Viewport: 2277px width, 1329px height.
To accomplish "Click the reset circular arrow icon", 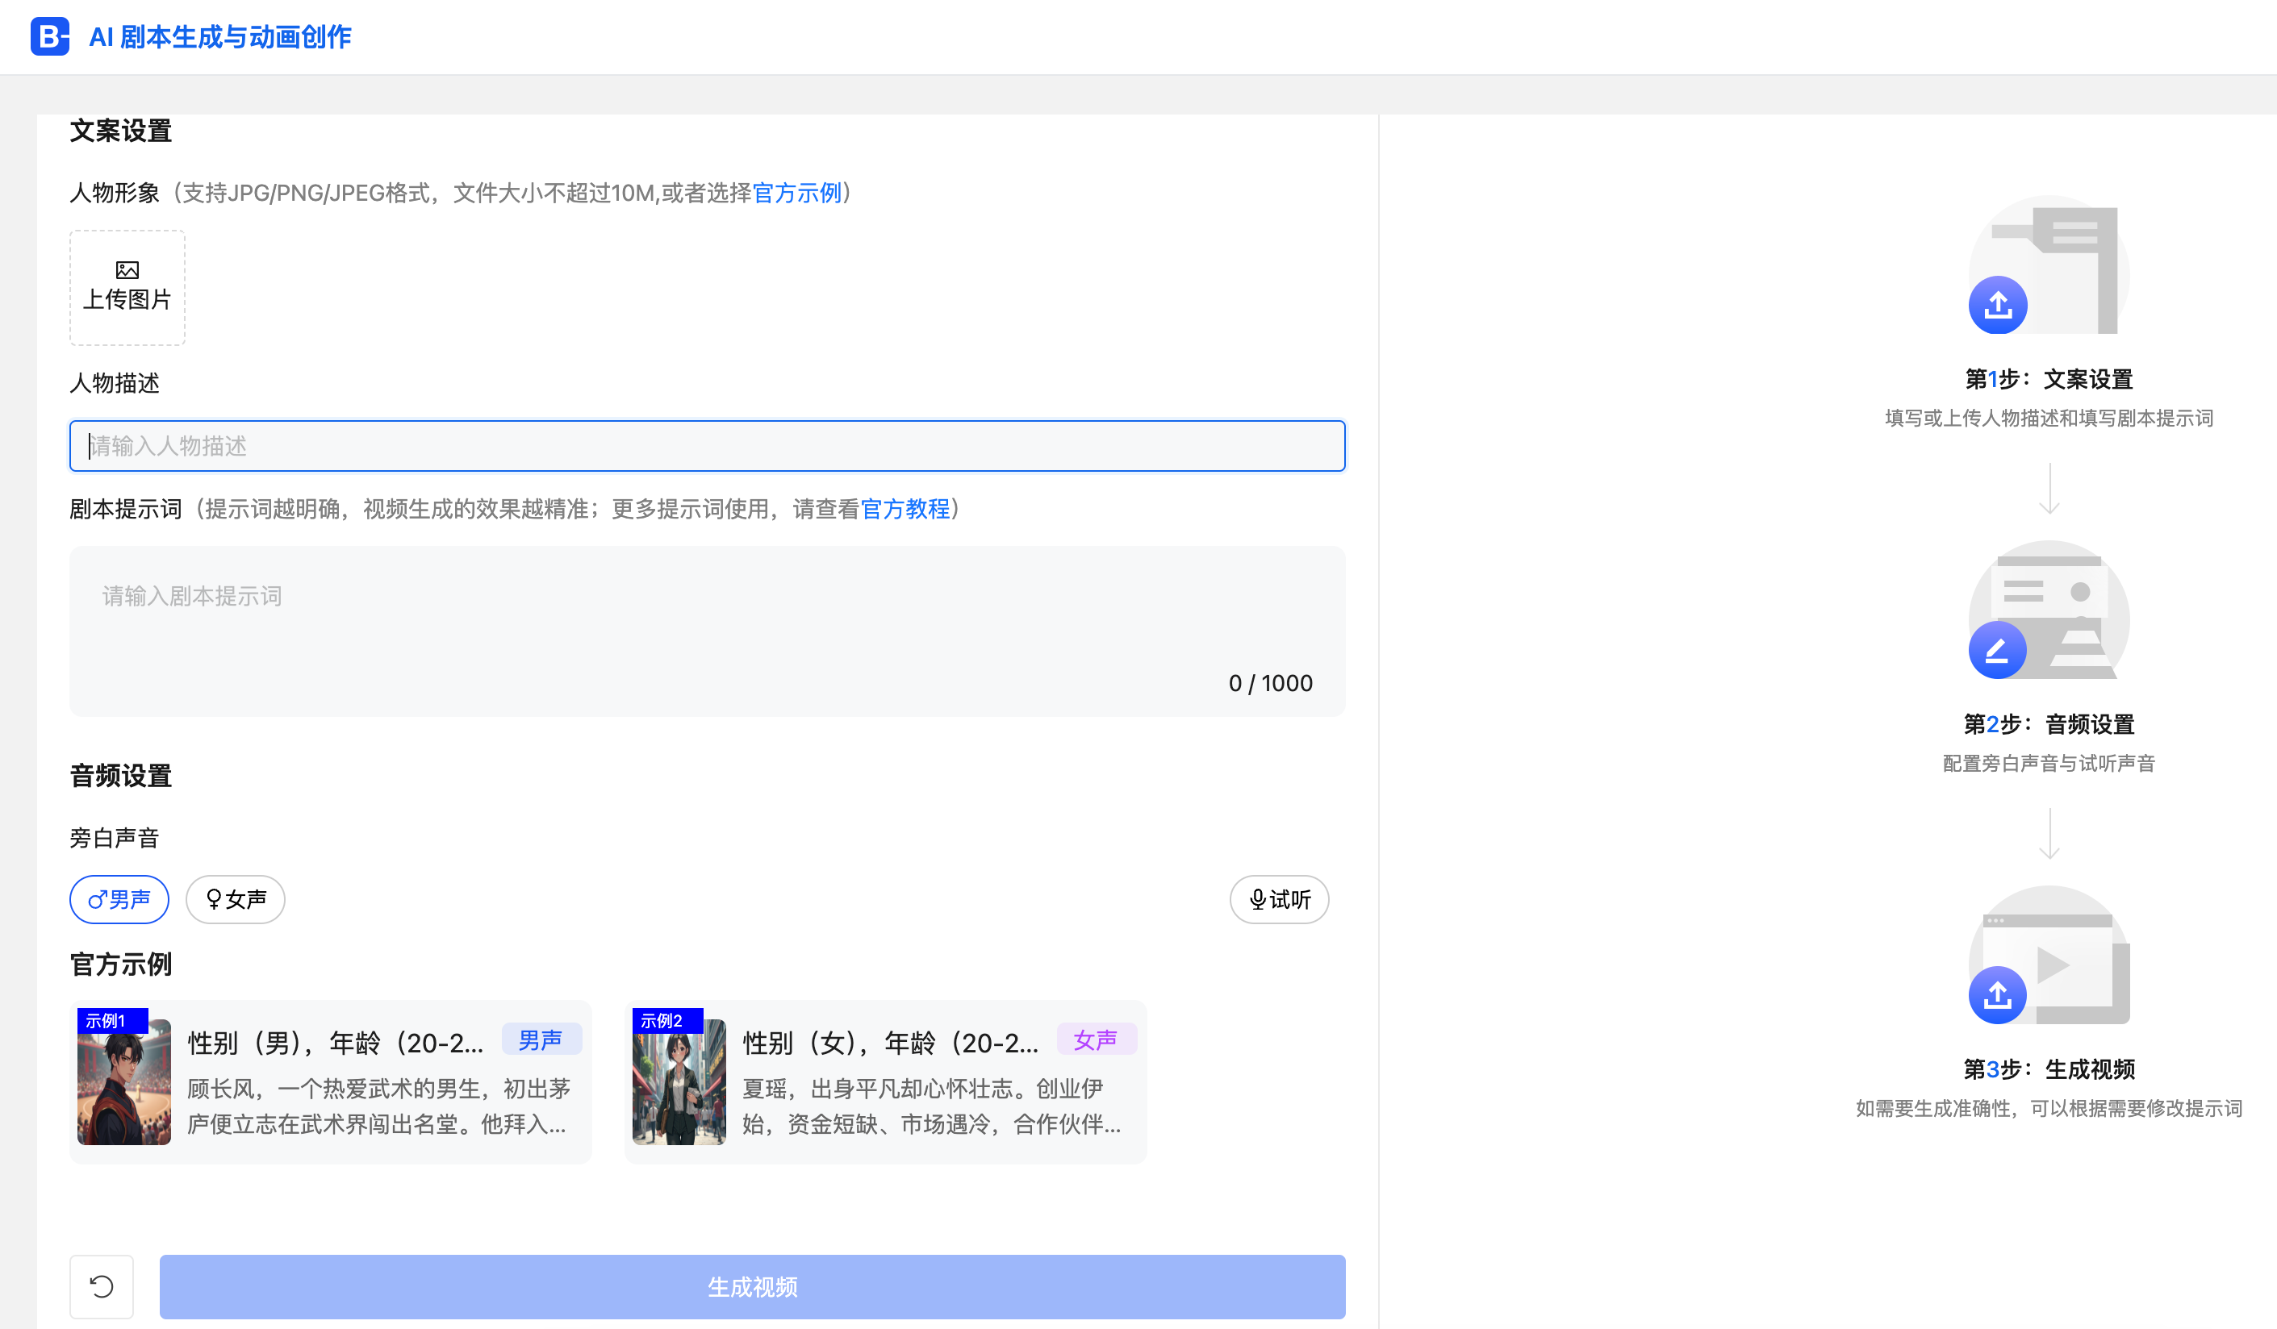I will click(101, 1285).
